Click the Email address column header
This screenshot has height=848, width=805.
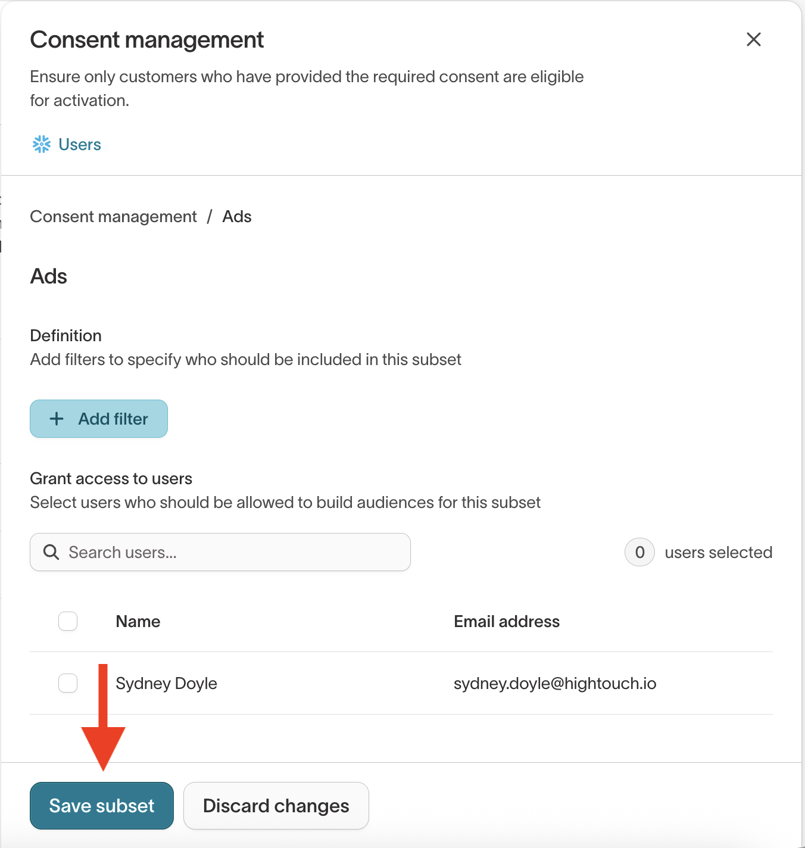click(507, 621)
